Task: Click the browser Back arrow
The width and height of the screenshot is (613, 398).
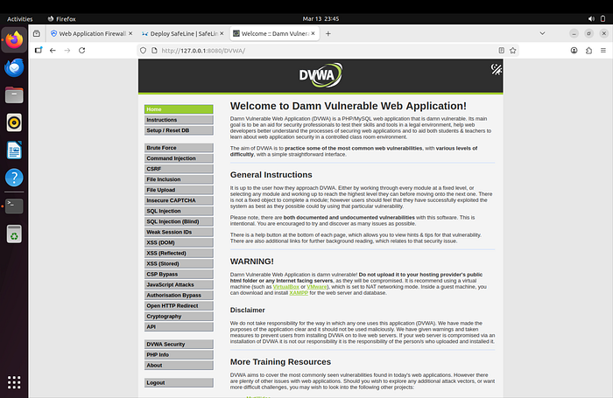Action: [53, 51]
